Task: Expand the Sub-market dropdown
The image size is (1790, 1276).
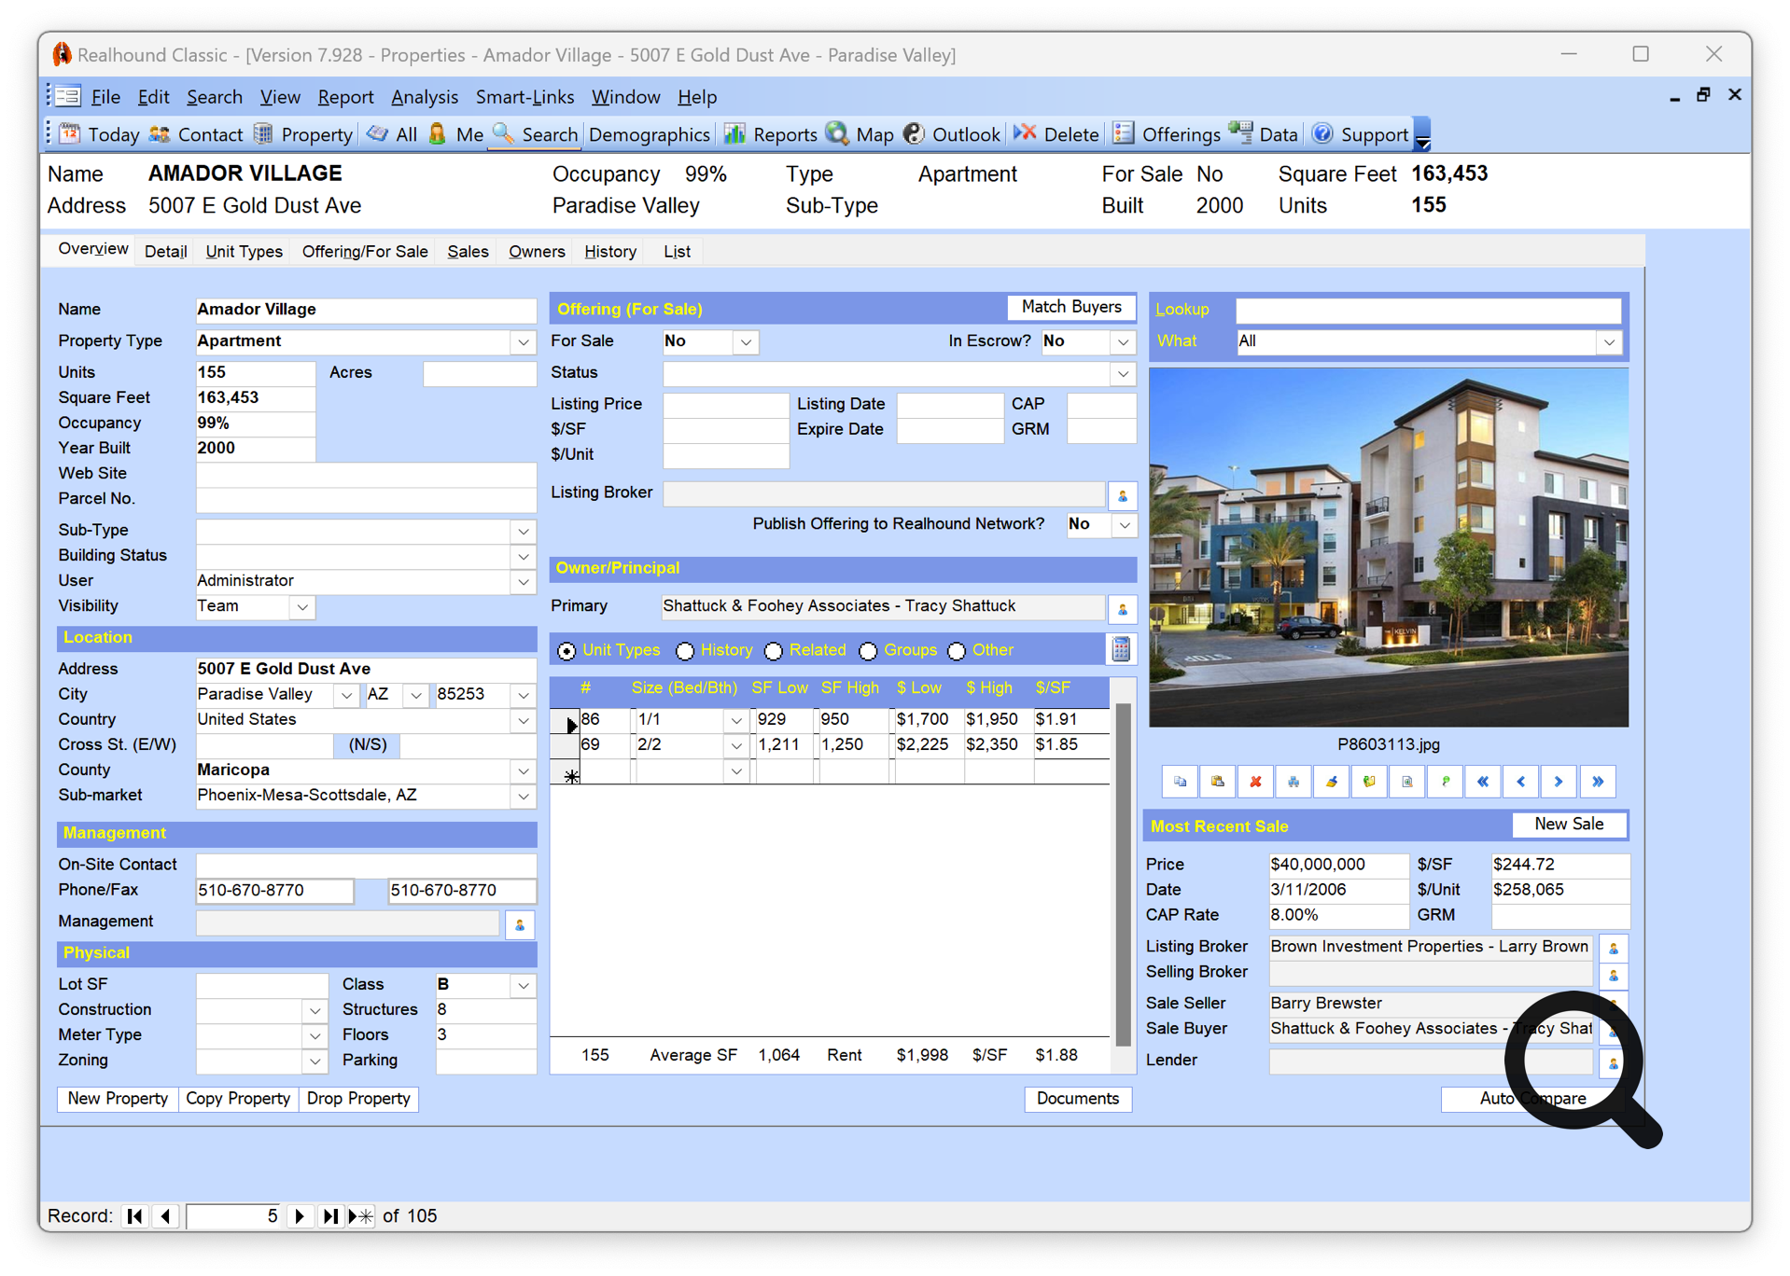Action: tap(524, 797)
